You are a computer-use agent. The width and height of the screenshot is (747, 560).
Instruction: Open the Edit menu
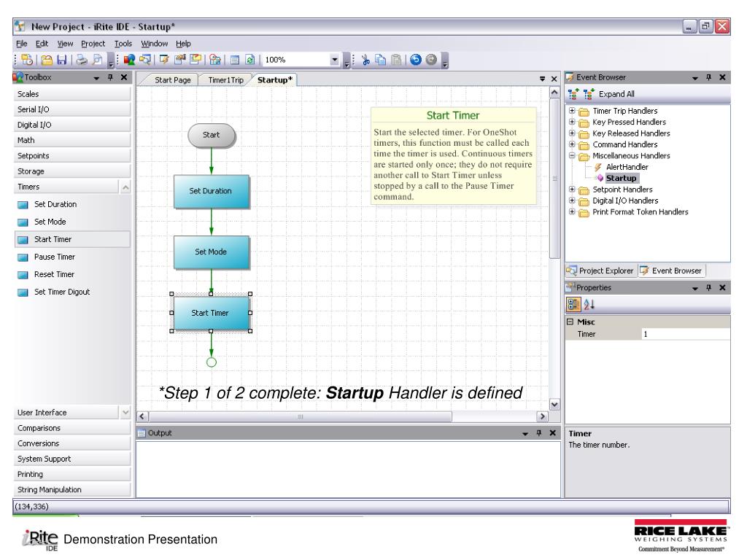pyautogui.click(x=42, y=44)
